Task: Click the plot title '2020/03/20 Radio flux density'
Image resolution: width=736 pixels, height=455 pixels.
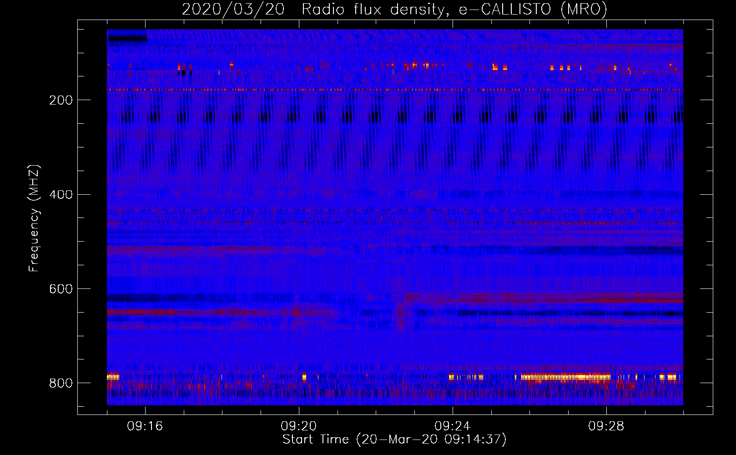Action: click(x=394, y=9)
